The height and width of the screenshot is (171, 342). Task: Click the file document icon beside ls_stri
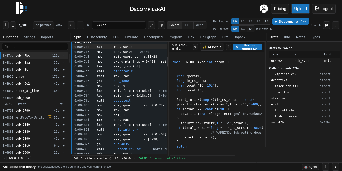[x=13, y=25]
